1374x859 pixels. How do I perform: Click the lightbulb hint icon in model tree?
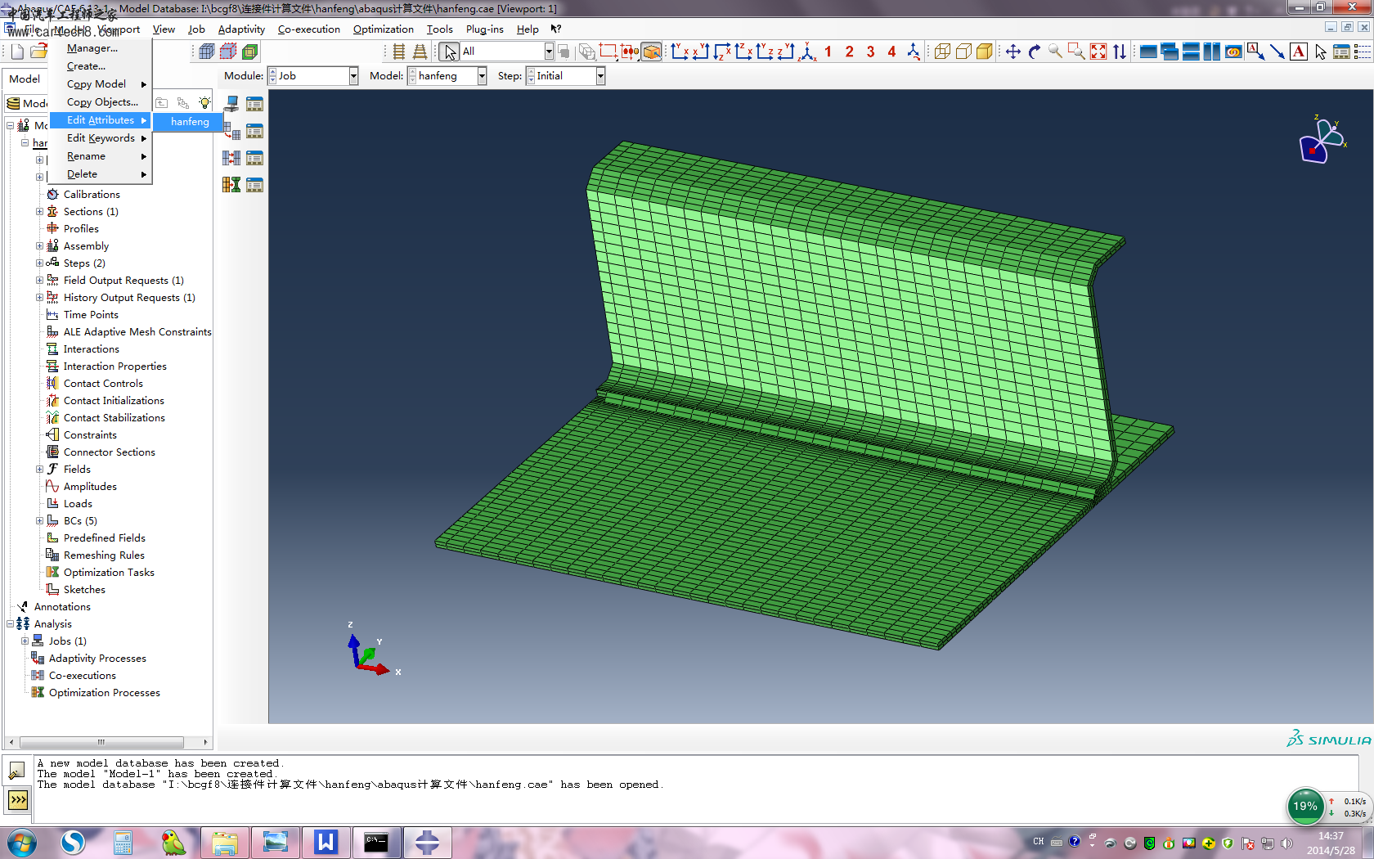(204, 102)
